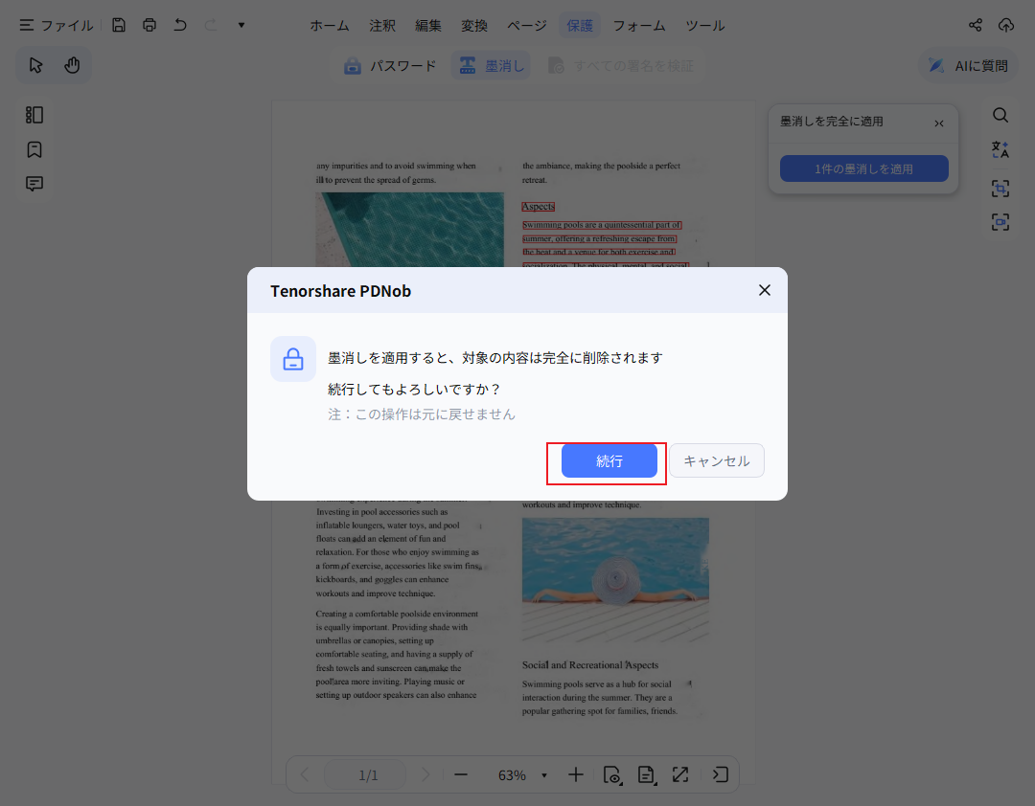Open the ホーム tab
1035x806 pixels.
[329, 25]
